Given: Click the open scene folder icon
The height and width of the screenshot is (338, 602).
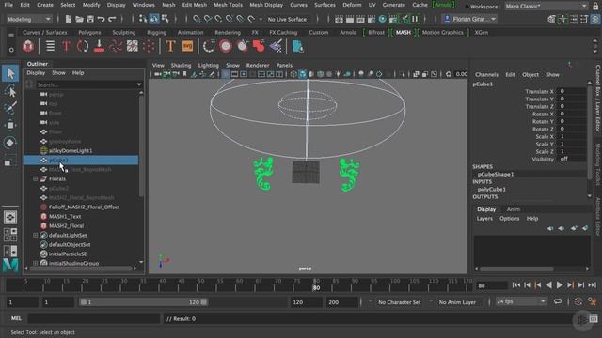Looking at the screenshot, I should coord(79,19).
